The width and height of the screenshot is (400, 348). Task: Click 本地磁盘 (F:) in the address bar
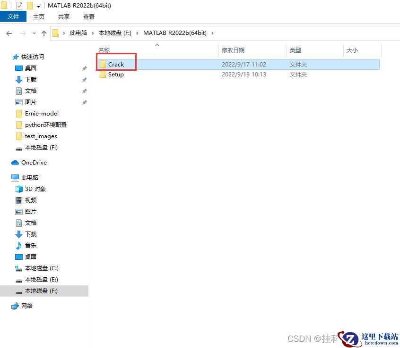pyautogui.click(x=115, y=33)
